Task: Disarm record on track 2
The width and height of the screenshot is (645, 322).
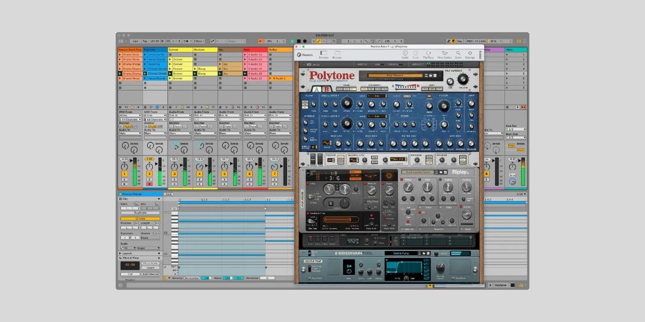Action: click(x=149, y=184)
